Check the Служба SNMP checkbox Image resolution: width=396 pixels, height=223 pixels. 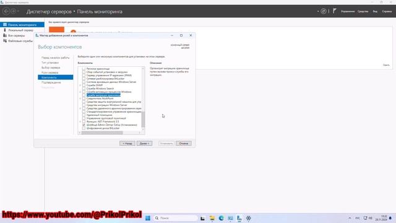pos(84,85)
